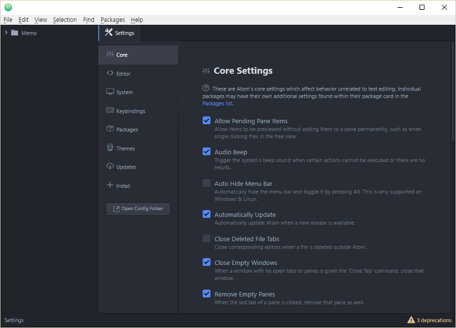Click the Core Settings heading text
This screenshot has height=328, width=456.
(x=243, y=70)
